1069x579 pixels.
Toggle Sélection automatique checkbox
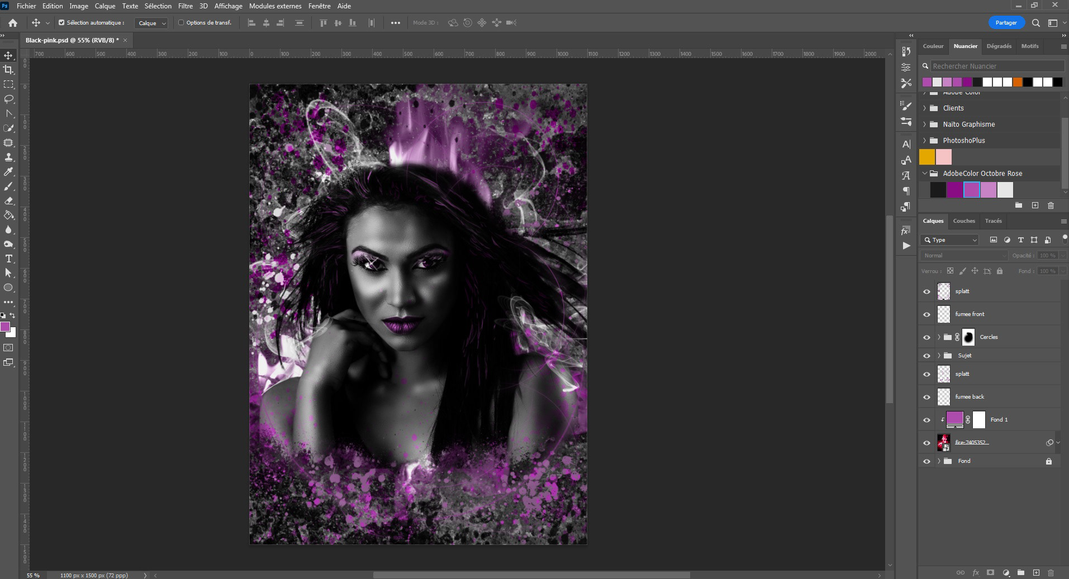[61, 23]
